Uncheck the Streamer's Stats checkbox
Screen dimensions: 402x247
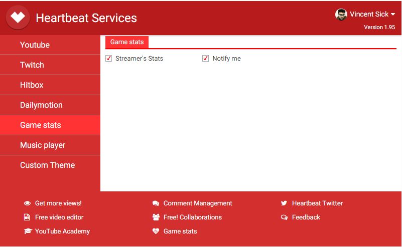point(109,58)
